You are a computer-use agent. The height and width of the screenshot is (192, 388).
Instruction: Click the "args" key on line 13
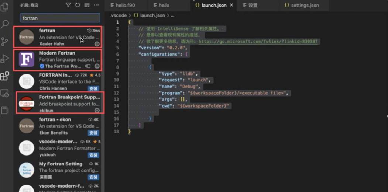pos(168,100)
